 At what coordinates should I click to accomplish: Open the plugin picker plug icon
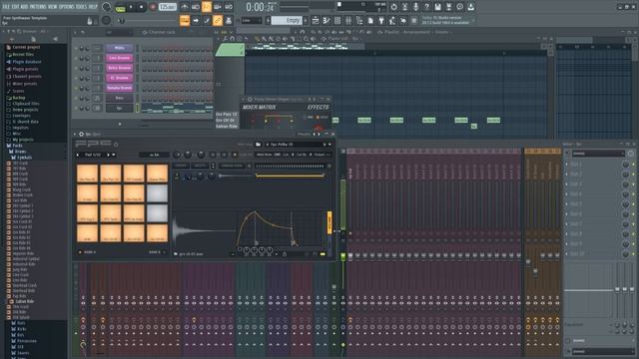click(x=381, y=20)
